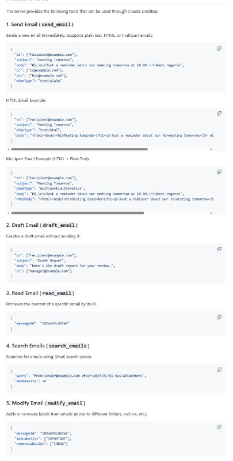Copy the modify_email JSON example
Image resolution: width=233 pixels, height=461 pixels.
tap(219, 427)
